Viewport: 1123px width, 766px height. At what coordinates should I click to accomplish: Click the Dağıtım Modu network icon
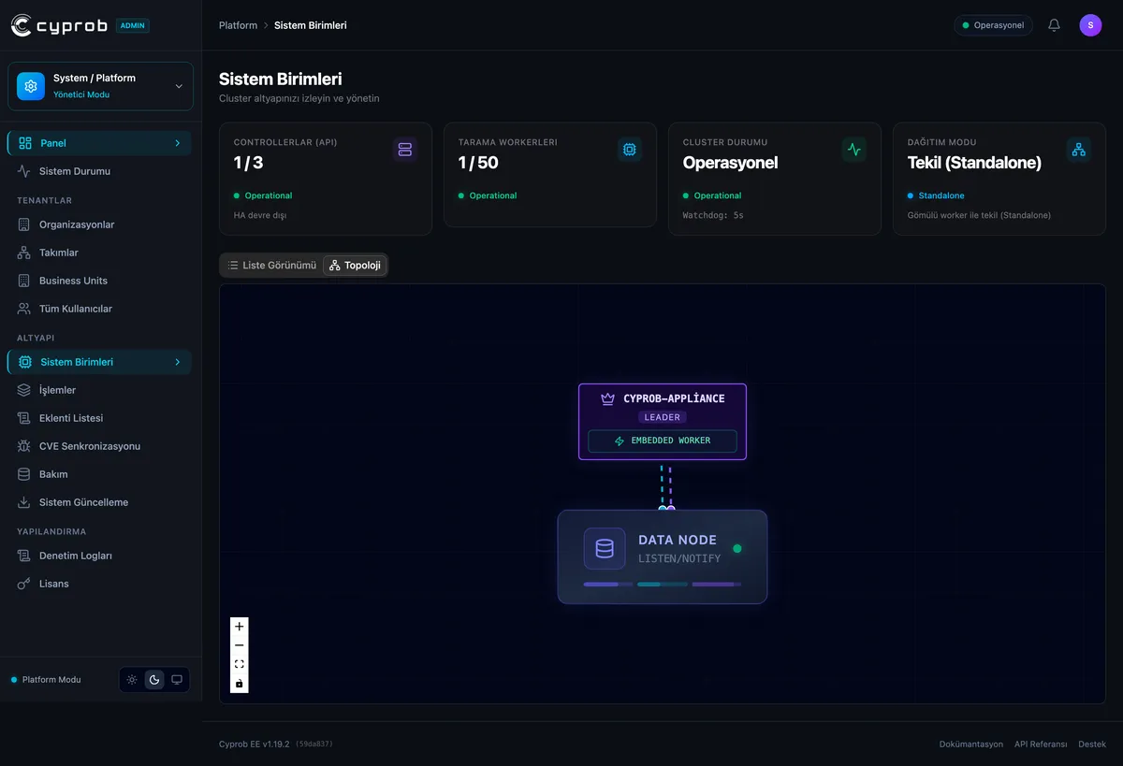[x=1079, y=150]
